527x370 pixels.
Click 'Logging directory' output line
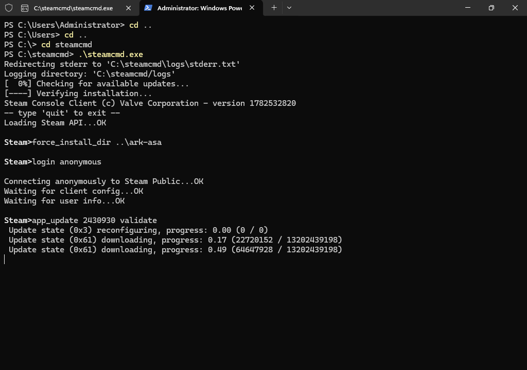[x=90, y=74]
